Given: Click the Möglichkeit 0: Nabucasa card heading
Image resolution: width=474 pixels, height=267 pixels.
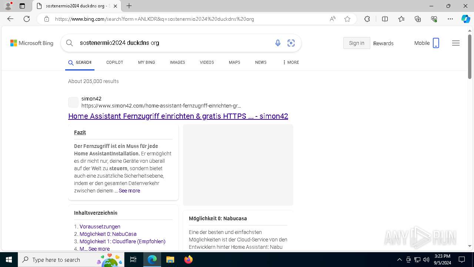Looking at the screenshot, I should click(218, 218).
